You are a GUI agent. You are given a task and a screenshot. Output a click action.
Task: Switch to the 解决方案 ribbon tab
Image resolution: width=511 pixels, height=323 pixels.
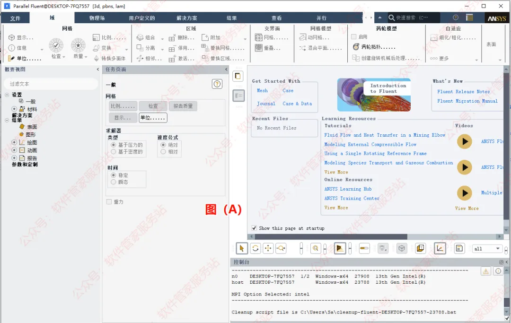click(x=187, y=18)
